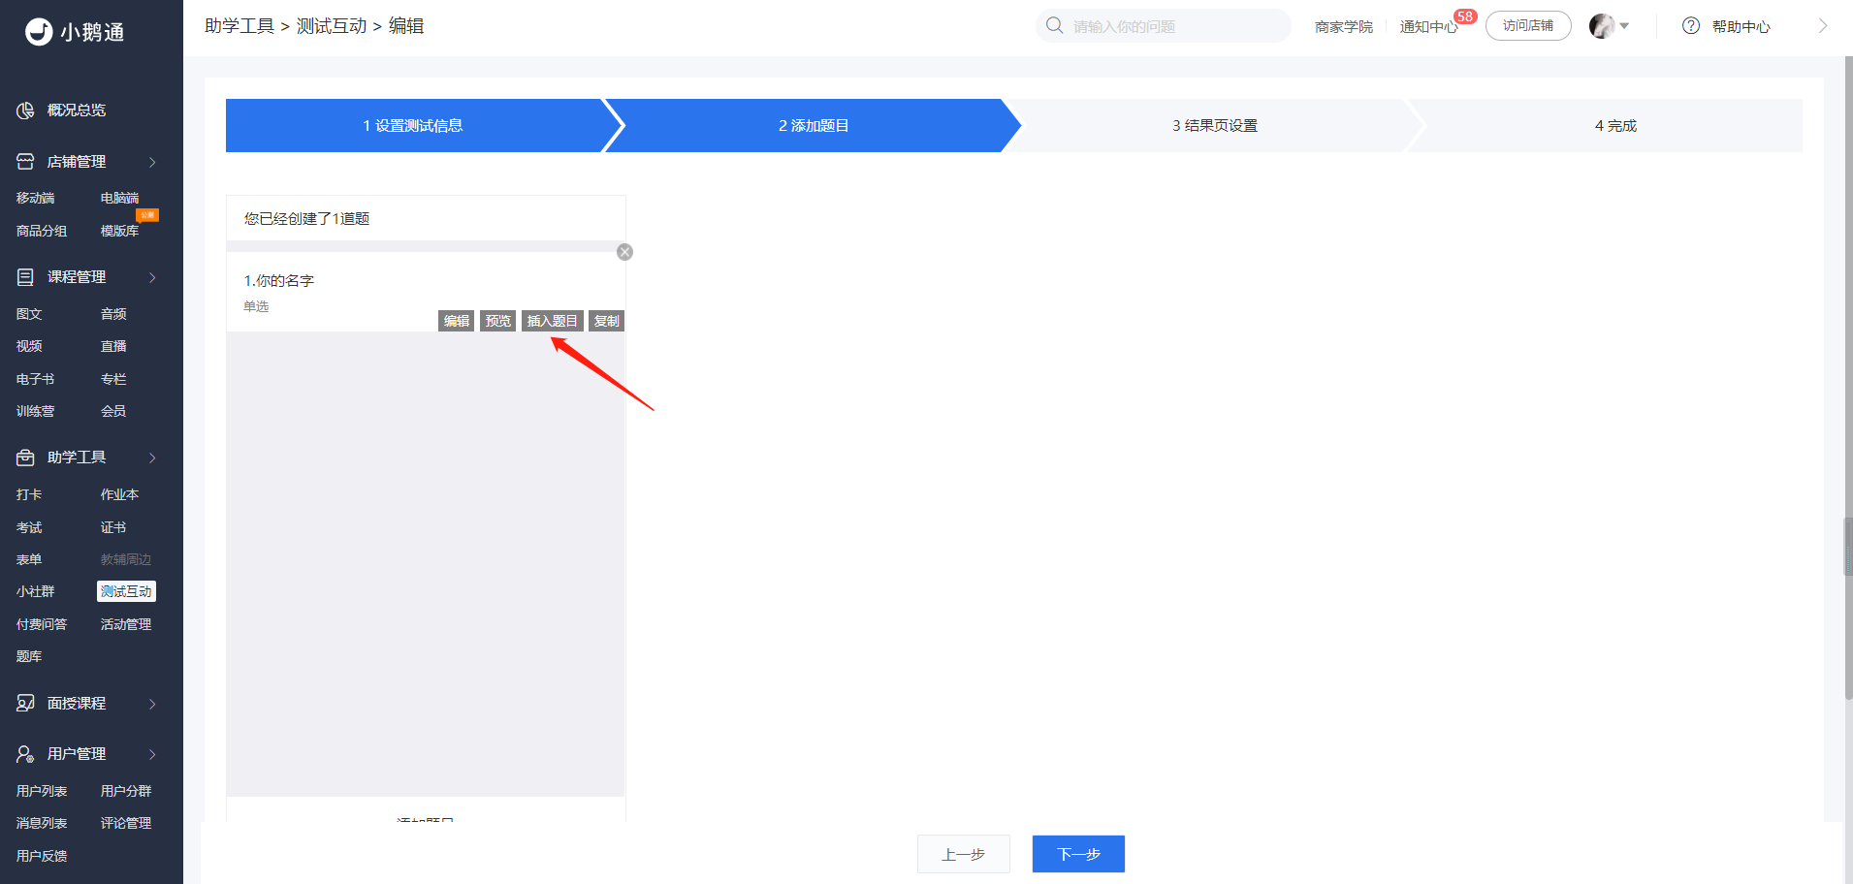The width and height of the screenshot is (1853, 884).
Task: Open the avatar account dropdown arrow
Action: [1624, 26]
